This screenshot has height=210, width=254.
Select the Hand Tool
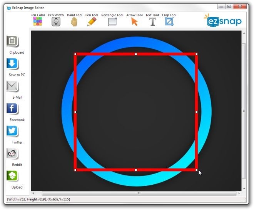click(74, 21)
